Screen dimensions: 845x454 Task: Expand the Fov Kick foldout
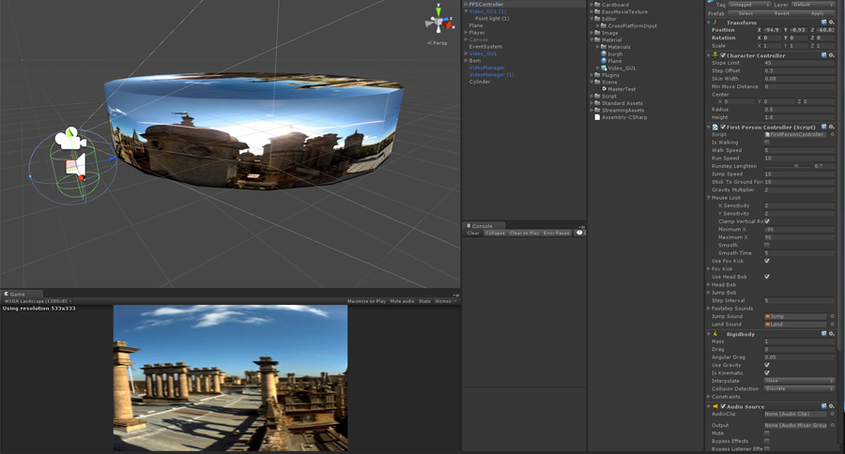click(x=709, y=268)
